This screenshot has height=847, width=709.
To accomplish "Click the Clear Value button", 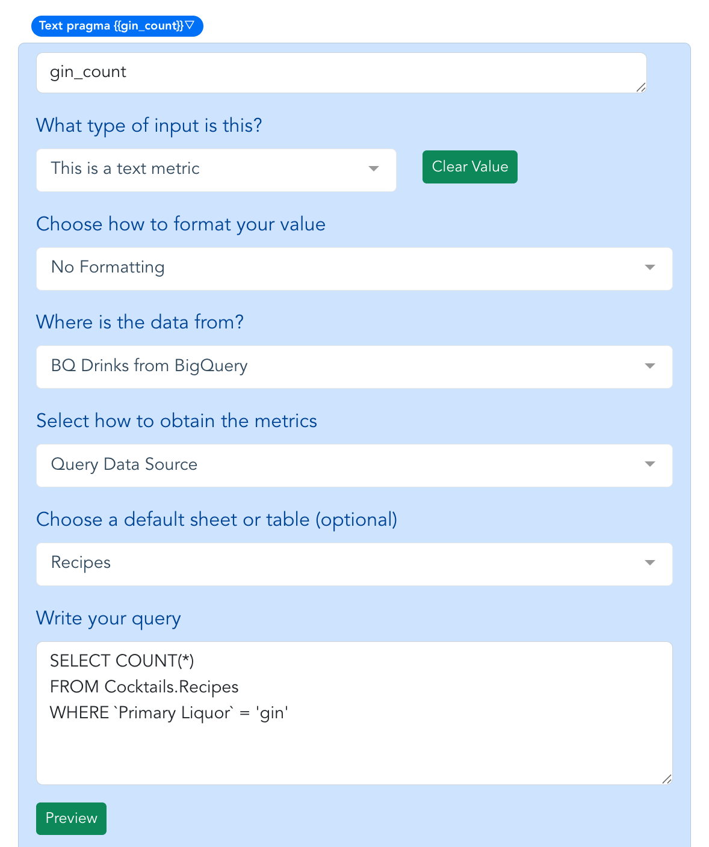I will click(469, 167).
